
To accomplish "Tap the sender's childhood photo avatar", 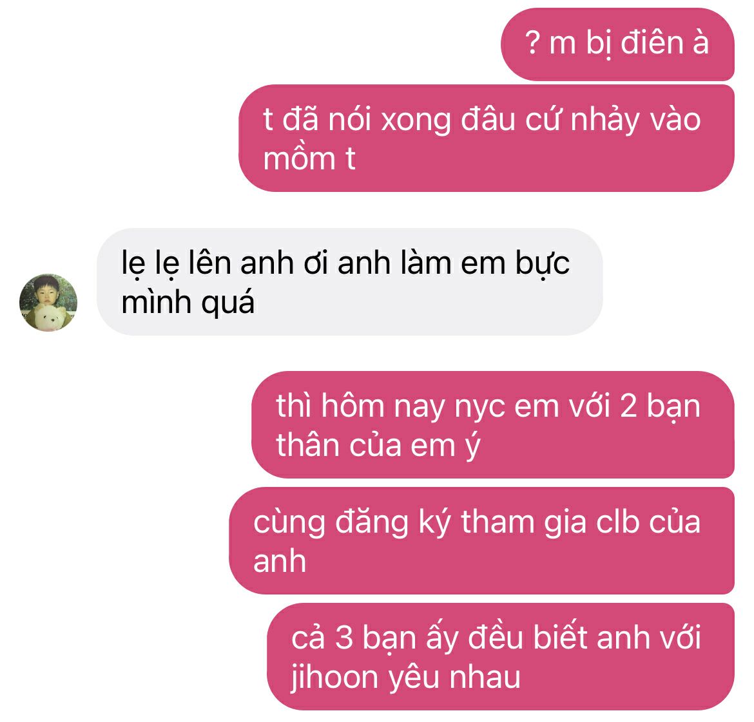I will pyautogui.click(x=48, y=303).
